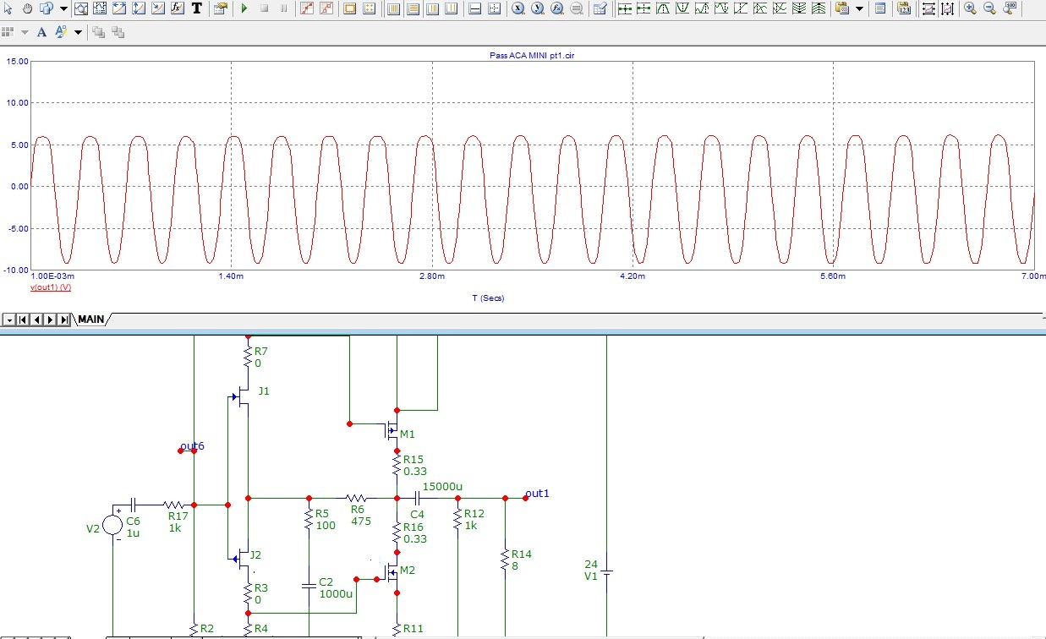Click the T (Secs) axis label
The width and height of the screenshot is (1046, 639).
tap(488, 298)
